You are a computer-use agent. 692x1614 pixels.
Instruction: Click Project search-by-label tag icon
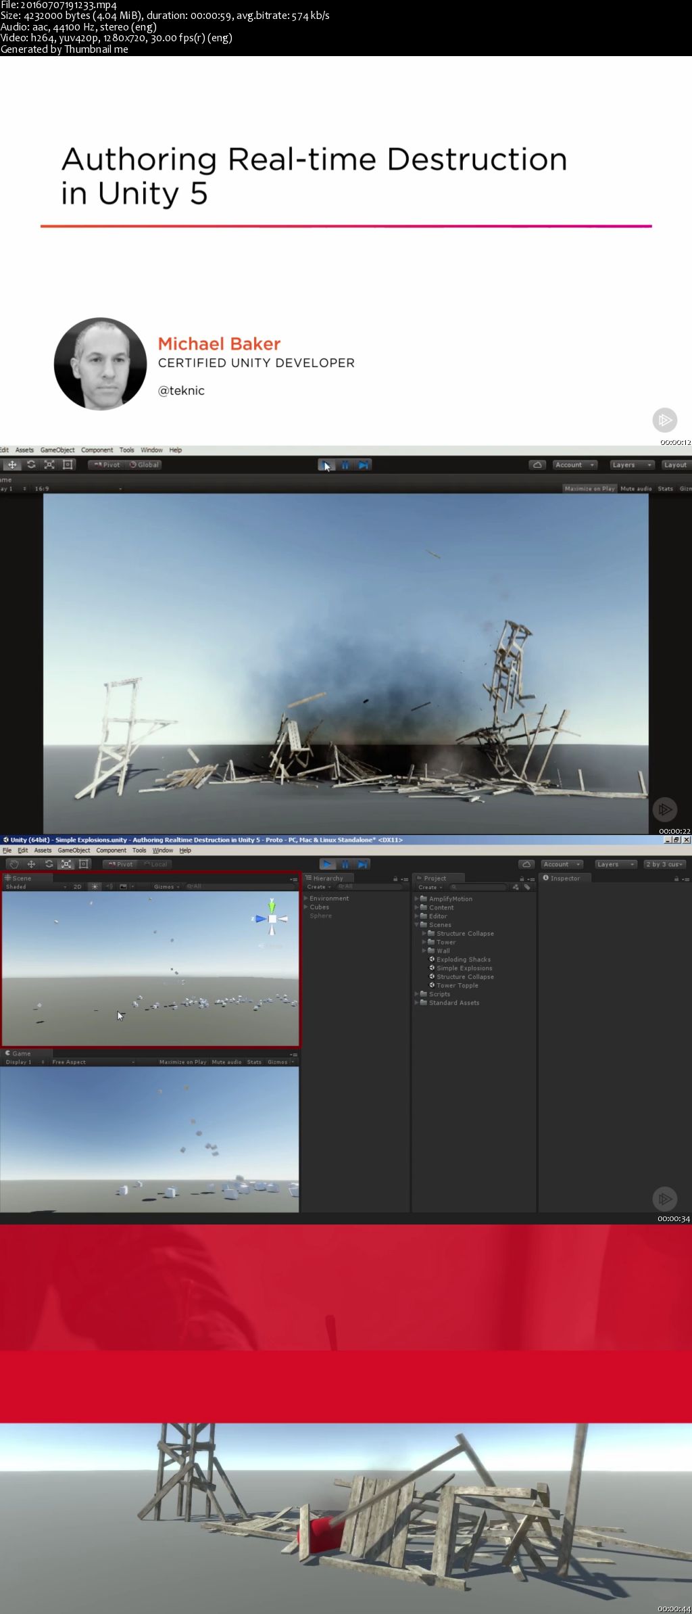(527, 887)
